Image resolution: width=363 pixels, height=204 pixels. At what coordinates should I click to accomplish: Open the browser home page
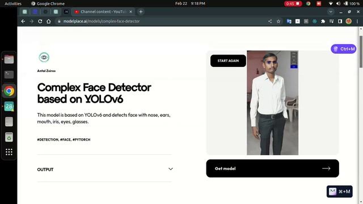[x=49, y=22]
